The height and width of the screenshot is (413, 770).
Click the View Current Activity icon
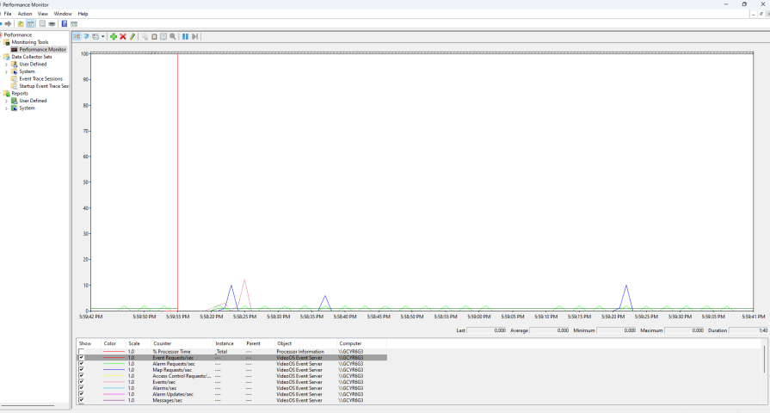click(x=77, y=36)
